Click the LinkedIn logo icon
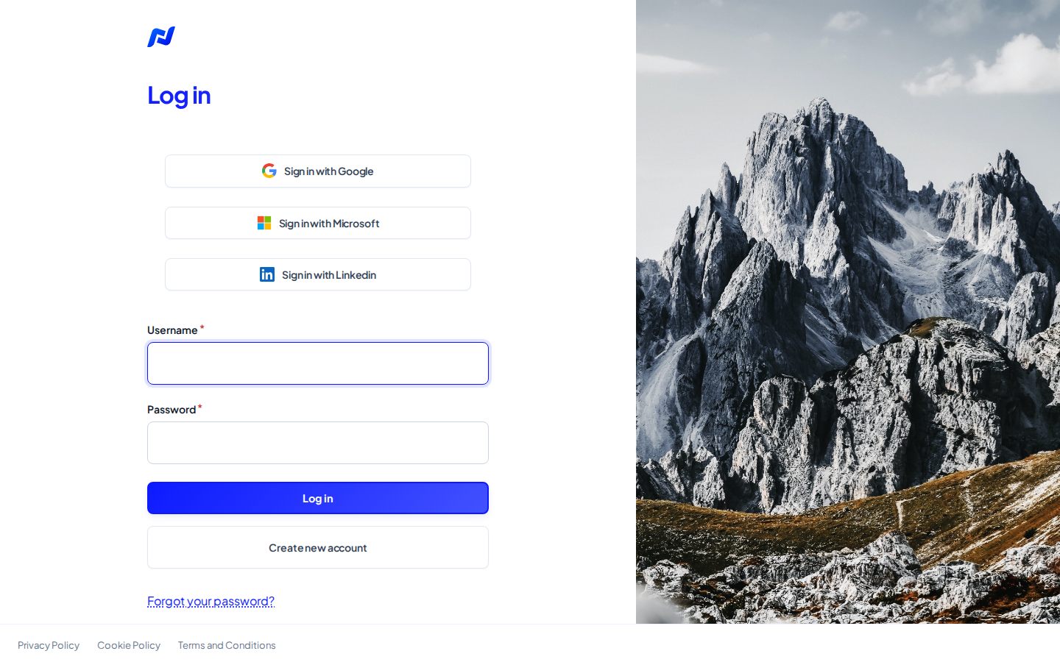 [267, 274]
